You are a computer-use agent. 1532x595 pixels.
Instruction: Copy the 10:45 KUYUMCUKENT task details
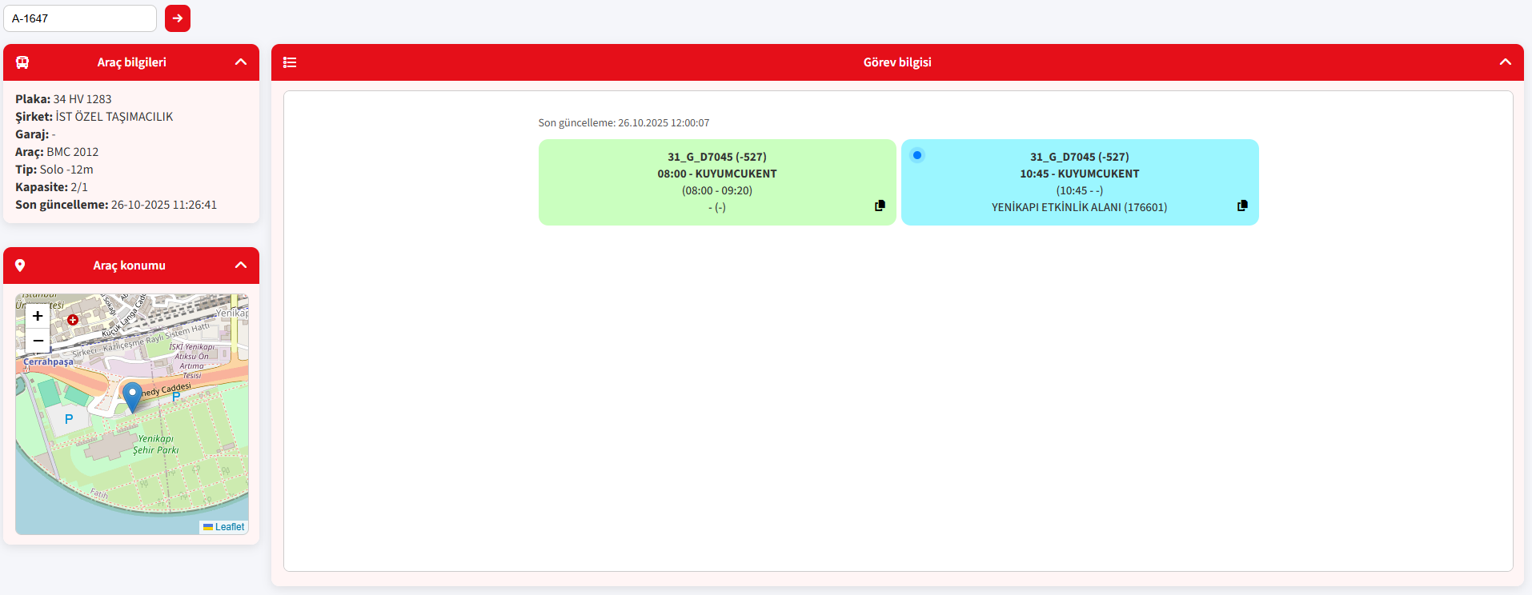[x=1242, y=206]
